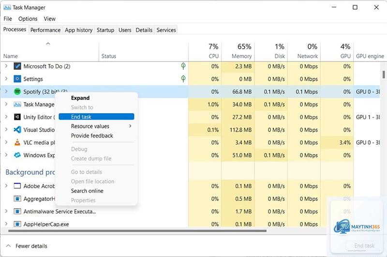387x257 pixels.
Task: Switch to the Startup tab
Action: 105,30
